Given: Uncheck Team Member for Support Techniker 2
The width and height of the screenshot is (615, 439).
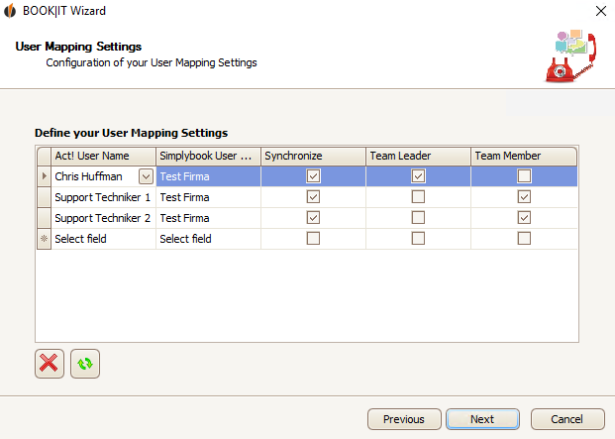Looking at the screenshot, I should [524, 218].
